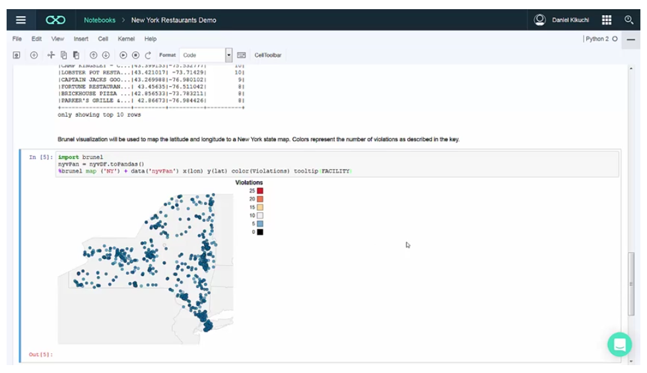Image resolution: width=647 pixels, height=373 pixels.
Task: Click the Python 2 kernel label
Action: 597,39
